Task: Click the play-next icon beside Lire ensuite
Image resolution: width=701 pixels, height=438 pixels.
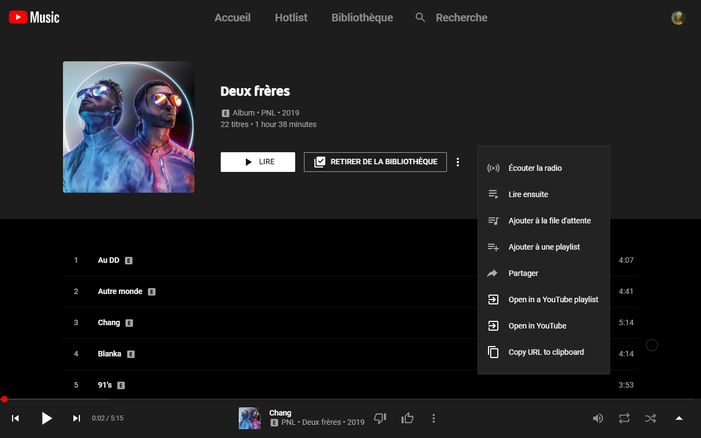Action: click(x=493, y=194)
